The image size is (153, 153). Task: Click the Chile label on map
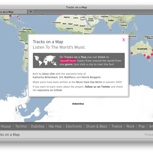24,50
